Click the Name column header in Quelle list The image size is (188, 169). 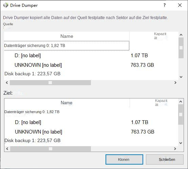[67, 36]
